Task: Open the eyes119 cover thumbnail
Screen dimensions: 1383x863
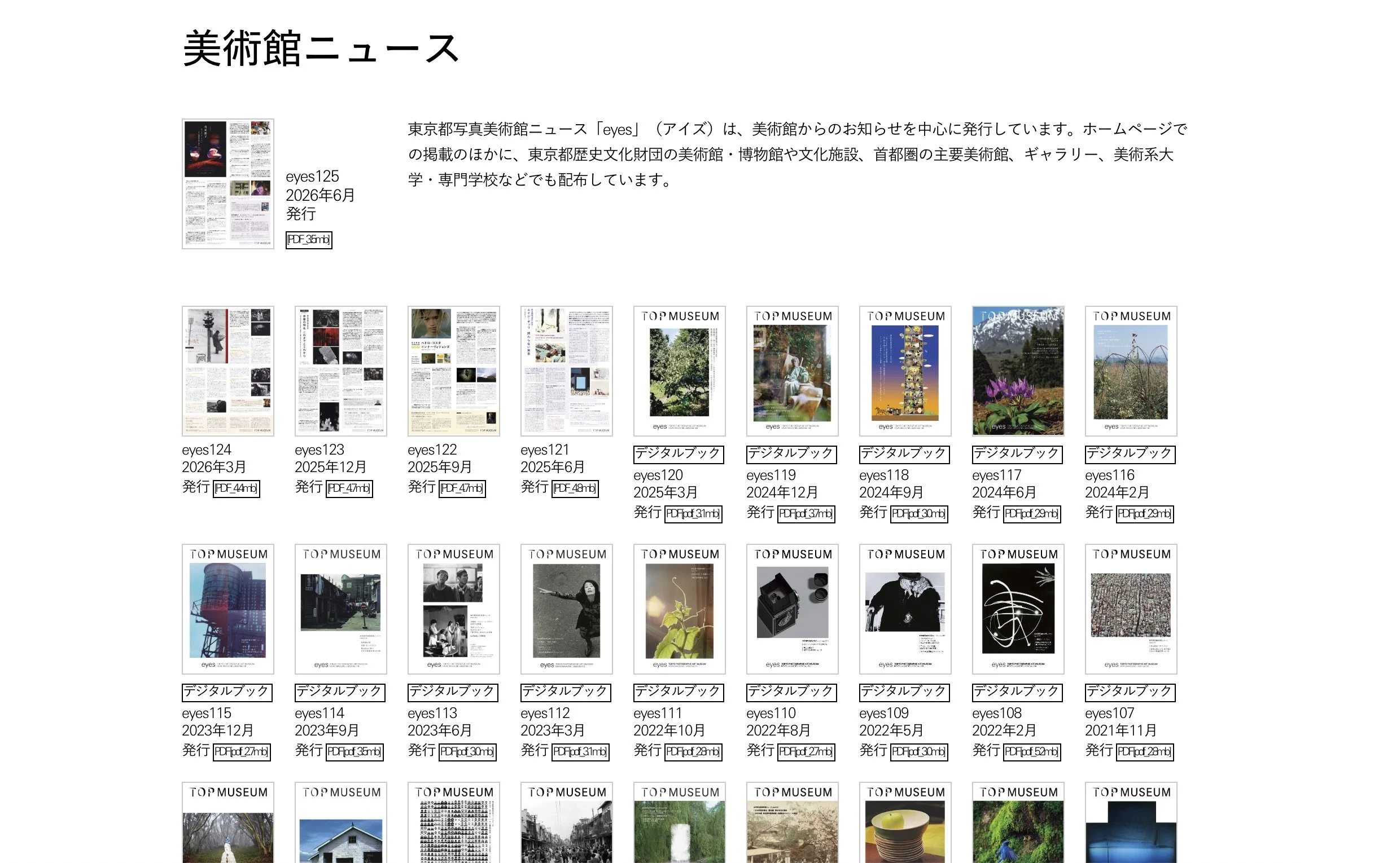Action: pos(793,371)
